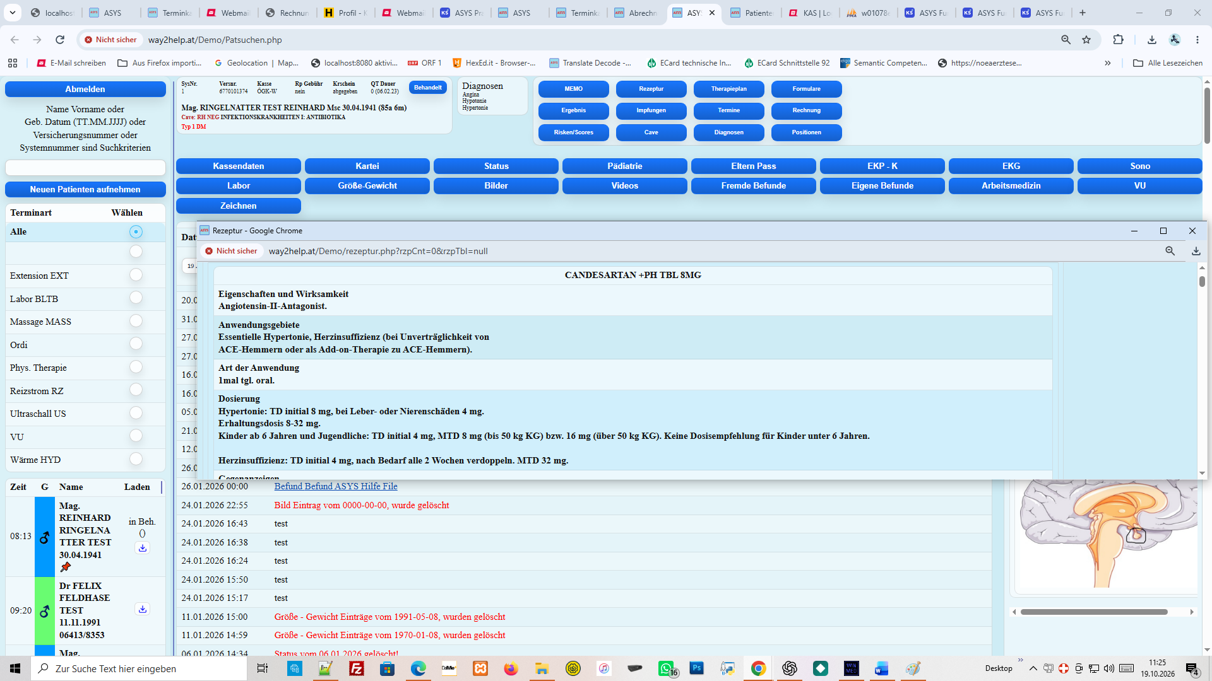Viewport: 1212px width, 681px height.
Task: Click the Abmelden button
Action: tap(85, 89)
